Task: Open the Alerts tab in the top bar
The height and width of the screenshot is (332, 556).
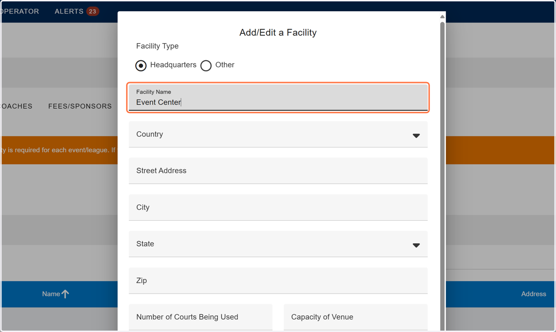Action: [x=69, y=11]
